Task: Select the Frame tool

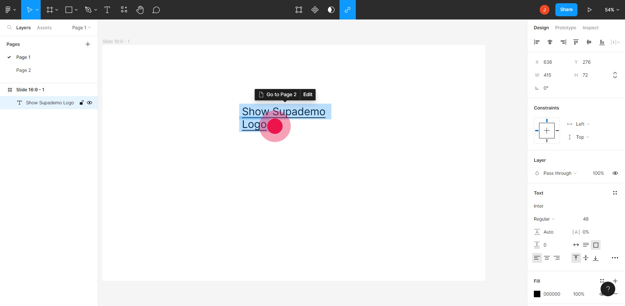Action: click(49, 10)
